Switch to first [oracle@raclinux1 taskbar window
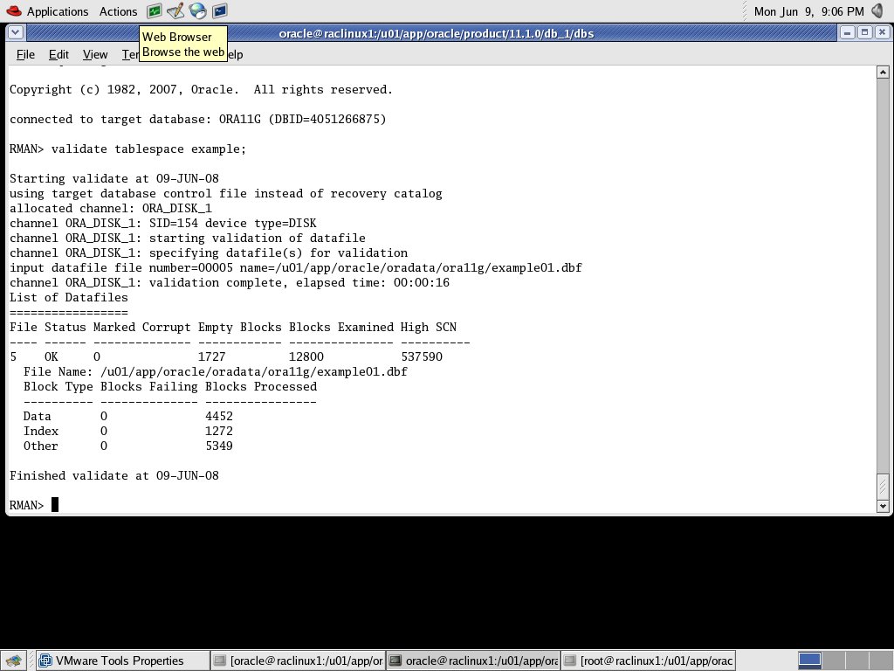The image size is (894, 671). pyautogui.click(x=298, y=661)
